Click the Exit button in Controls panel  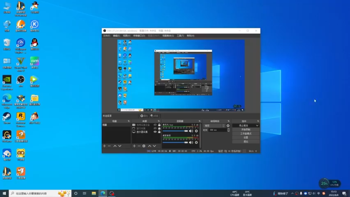coord(246,141)
